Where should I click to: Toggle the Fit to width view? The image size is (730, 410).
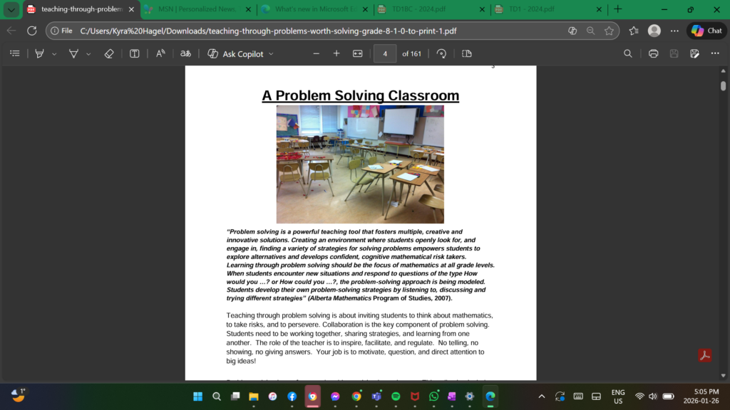tap(358, 53)
